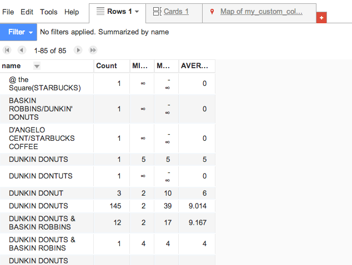Click average value 6
The image size is (352, 265).
204,193
